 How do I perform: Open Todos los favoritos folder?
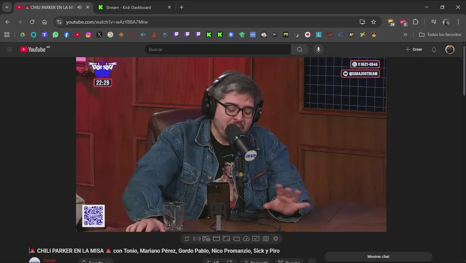point(440,35)
